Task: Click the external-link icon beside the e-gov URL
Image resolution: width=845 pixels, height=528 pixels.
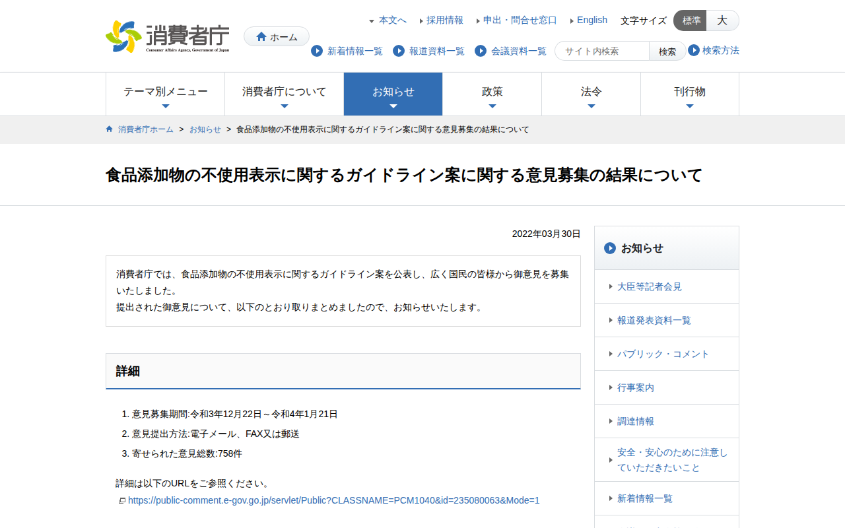Action: (x=121, y=500)
